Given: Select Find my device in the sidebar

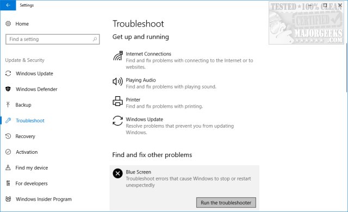Looking at the screenshot, I should pos(32,168).
